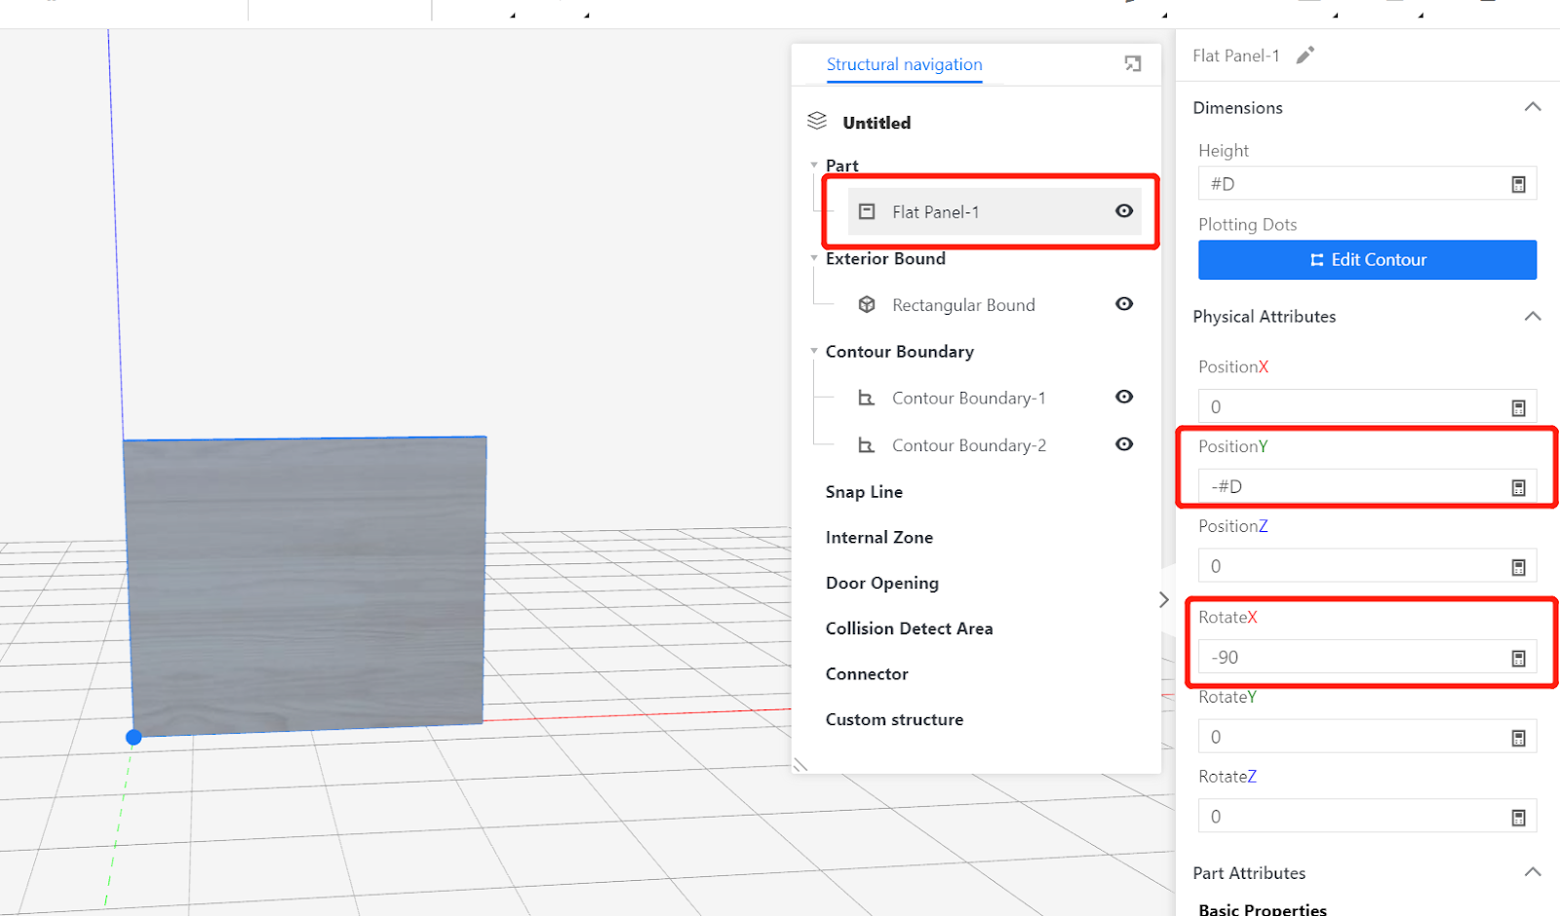Toggle visibility of Rectangular Bound

point(1124,304)
